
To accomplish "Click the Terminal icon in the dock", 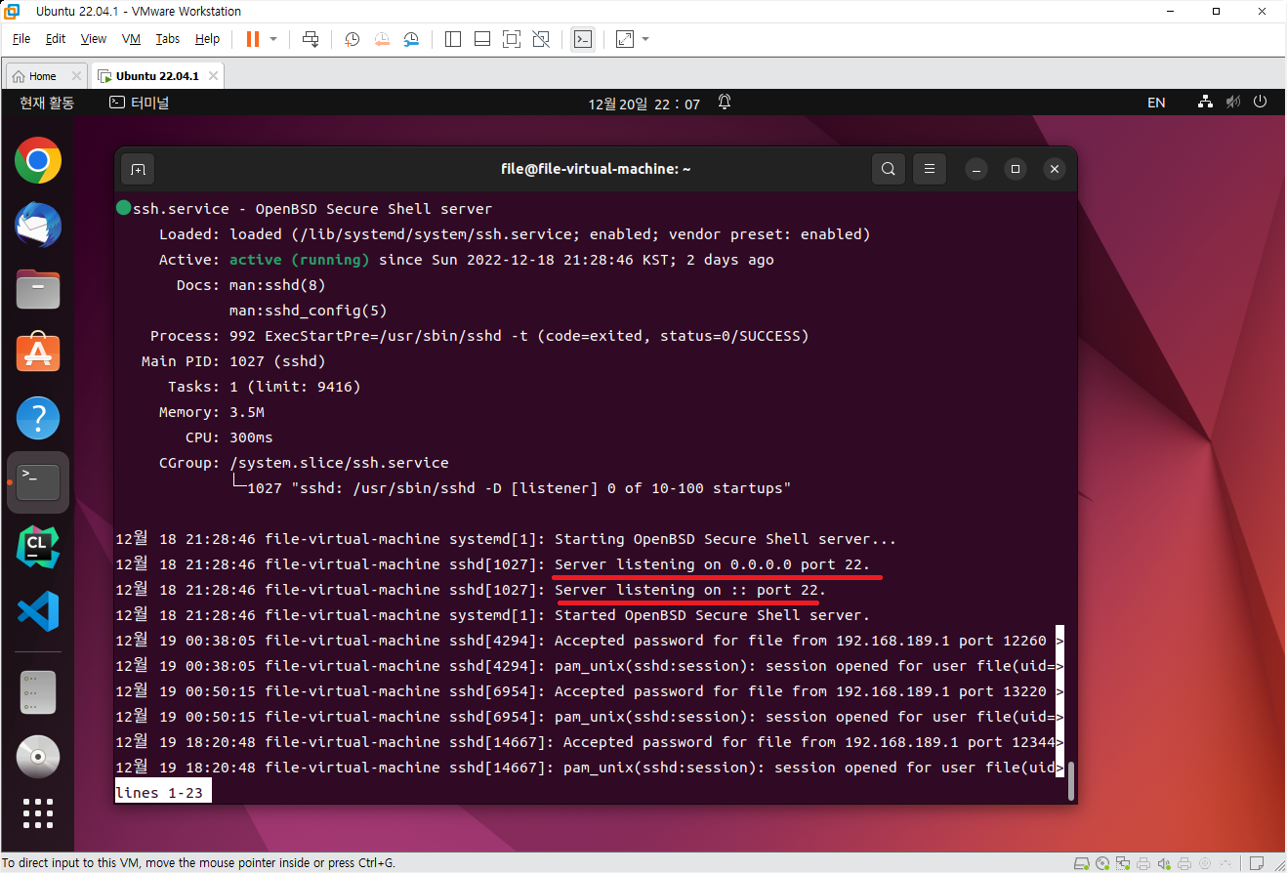I will click(38, 482).
